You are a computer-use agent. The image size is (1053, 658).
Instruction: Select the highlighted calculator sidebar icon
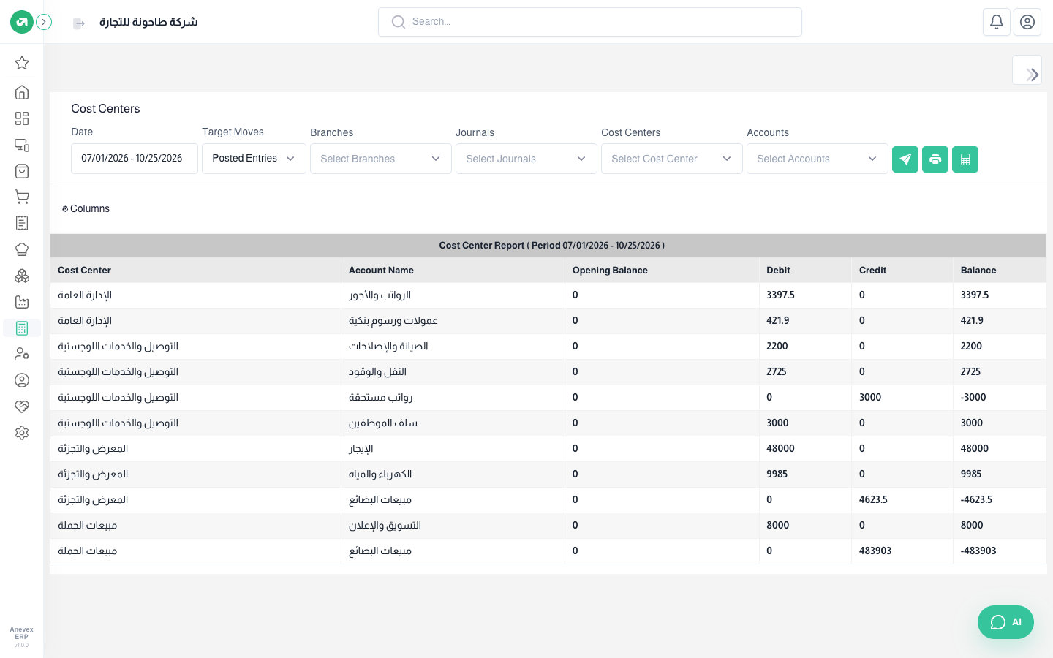point(22,328)
